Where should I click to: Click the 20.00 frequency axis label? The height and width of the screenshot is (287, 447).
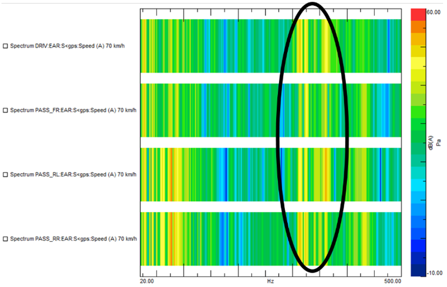click(x=147, y=281)
